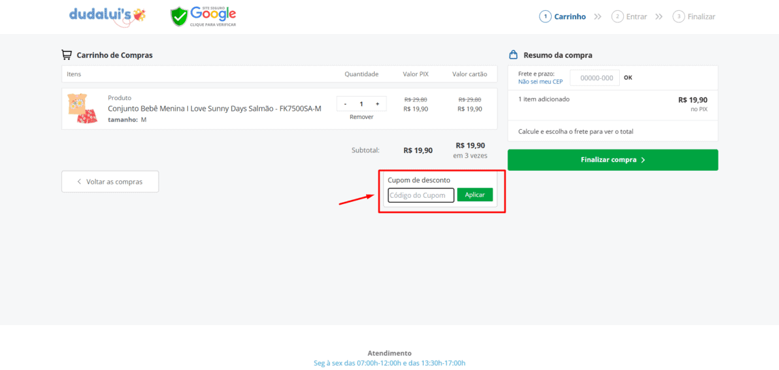Click Calcule e escolha o frete text

(x=576, y=132)
